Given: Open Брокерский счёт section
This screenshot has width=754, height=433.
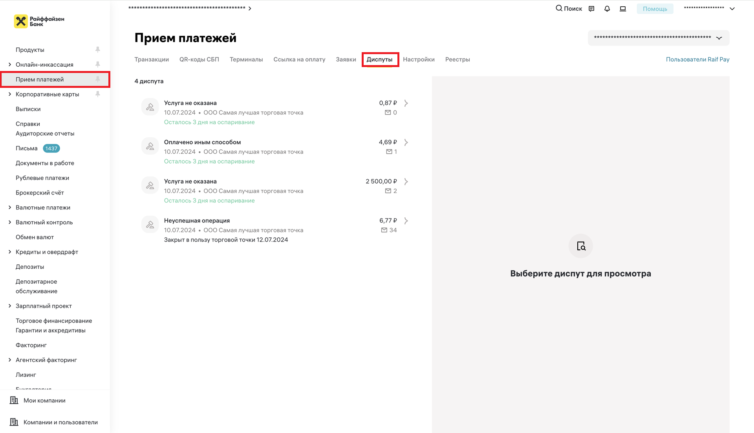Looking at the screenshot, I should pyautogui.click(x=40, y=193).
